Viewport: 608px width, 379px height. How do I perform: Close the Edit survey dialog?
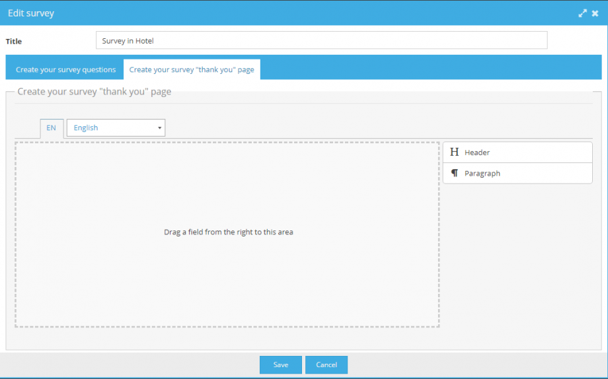(x=595, y=14)
